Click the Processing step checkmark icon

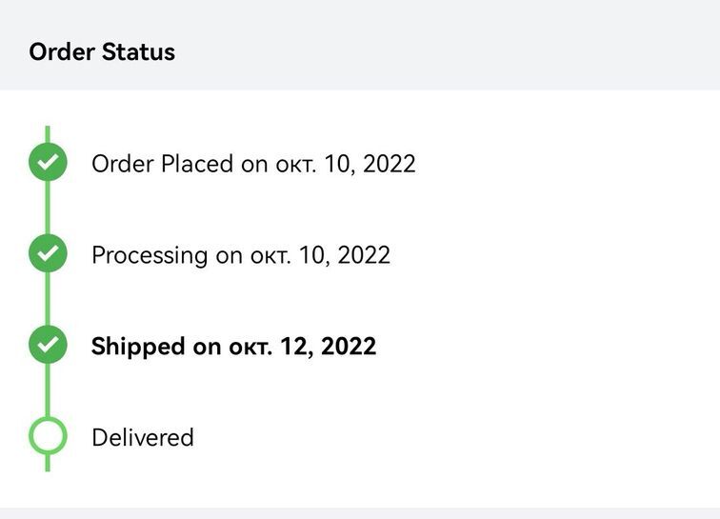tap(48, 254)
